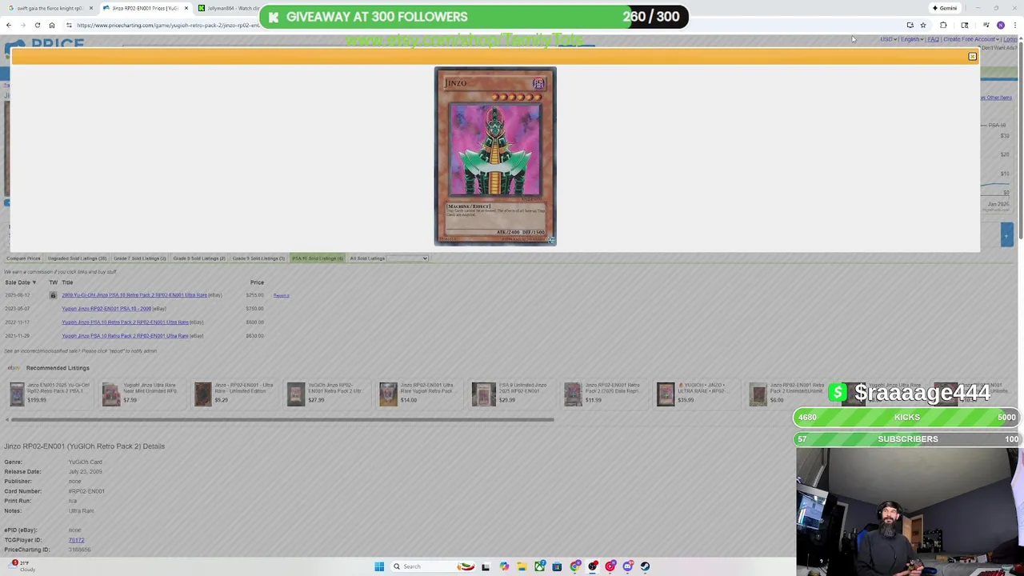Close the Jinzo card image lightbox
This screenshot has width=1024, height=576.
click(972, 57)
